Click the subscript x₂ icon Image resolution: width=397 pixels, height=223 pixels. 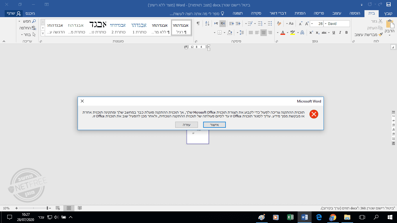[x=318, y=33]
